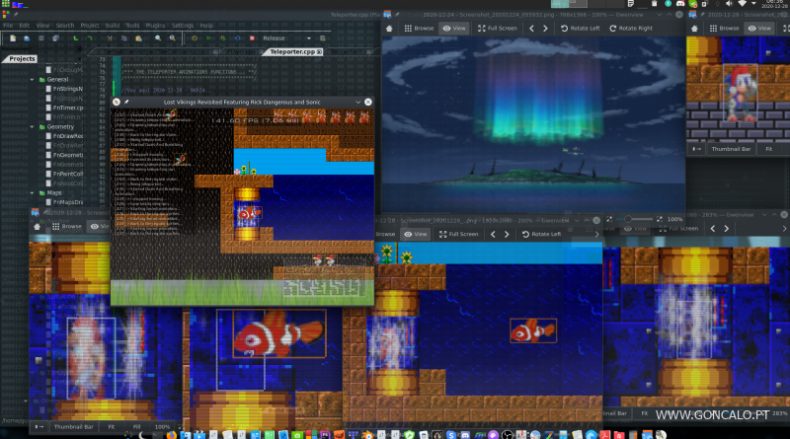
Task: Go to next image in aurora Gwenview window
Action: click(545, 29)
